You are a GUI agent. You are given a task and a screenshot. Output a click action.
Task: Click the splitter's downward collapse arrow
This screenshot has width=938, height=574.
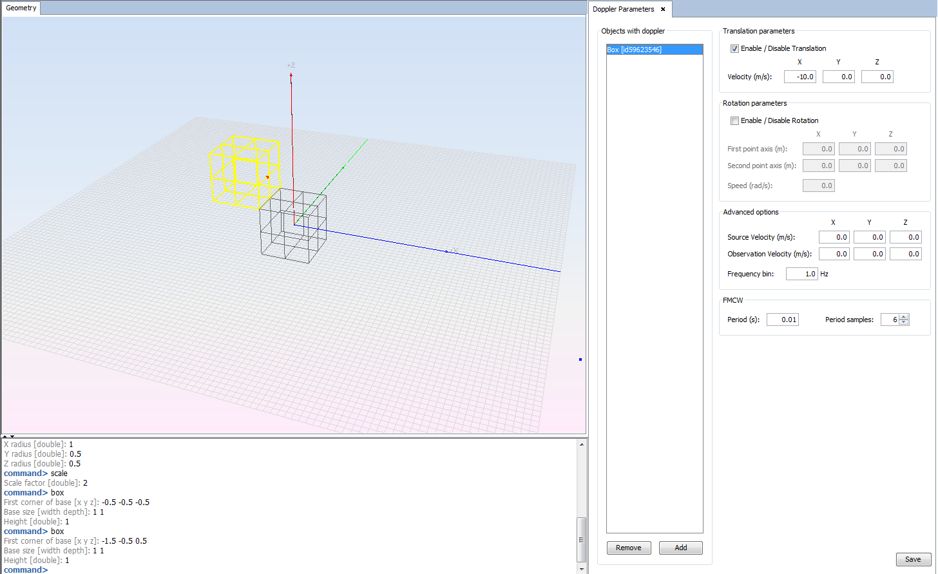(x=12, y=437)
